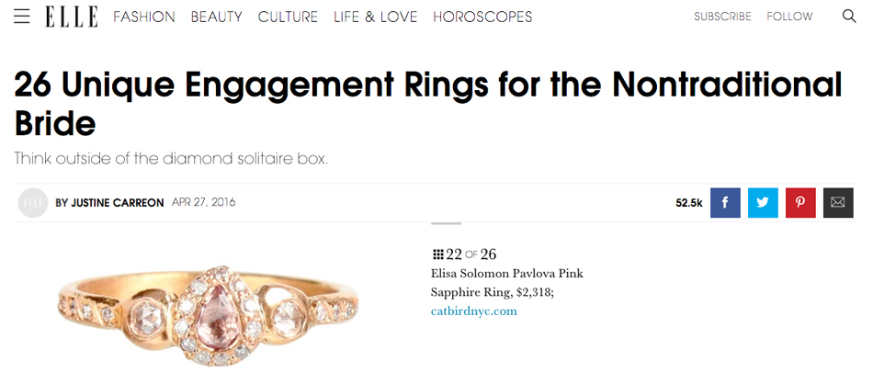This screenshot has width=873, height=384.
Task: Navigate to Horoscopes
Action: (482, 17)
